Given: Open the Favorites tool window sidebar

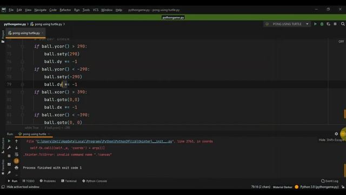Looking at the screenshot, I should (3, 167).
